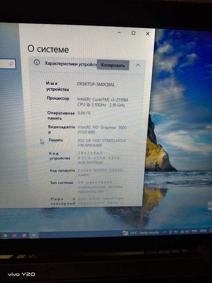
Task: Open the Chrome icon on the taskbar
Action: (x=5, y=235)
